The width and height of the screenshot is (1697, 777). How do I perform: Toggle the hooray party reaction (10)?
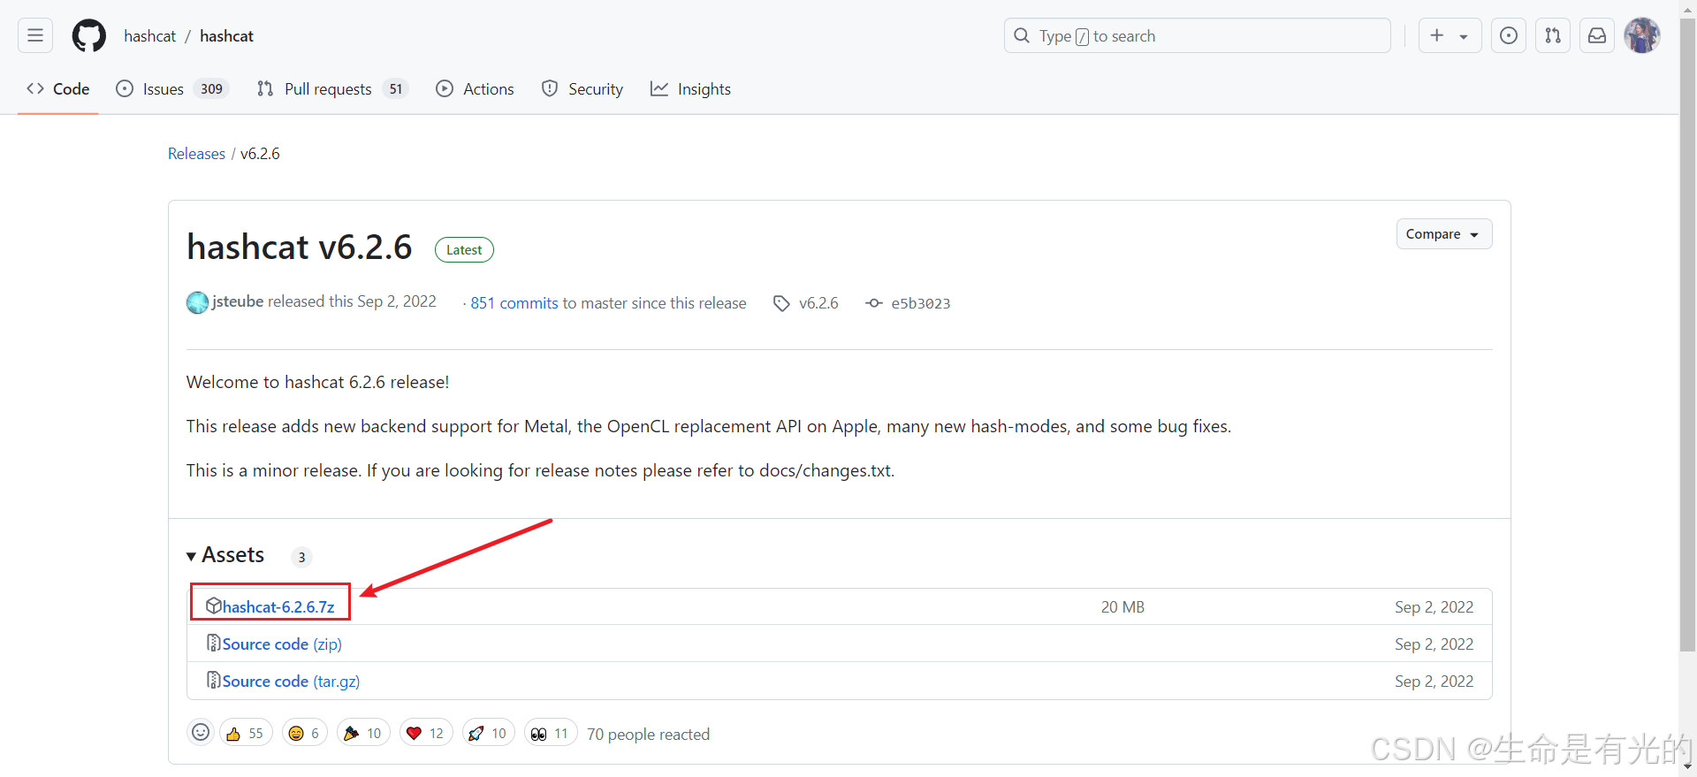pyautogui.click(x=363, y=733)
